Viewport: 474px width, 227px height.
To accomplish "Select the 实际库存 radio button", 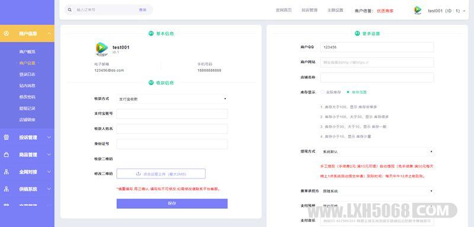I will [322, 92].
